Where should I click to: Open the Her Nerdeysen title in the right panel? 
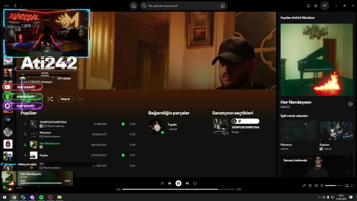click(296, 102)
